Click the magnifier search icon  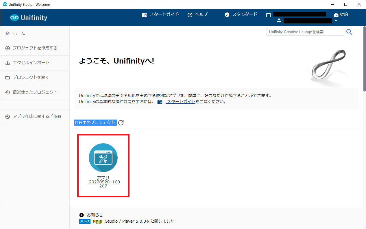[349, 32]
